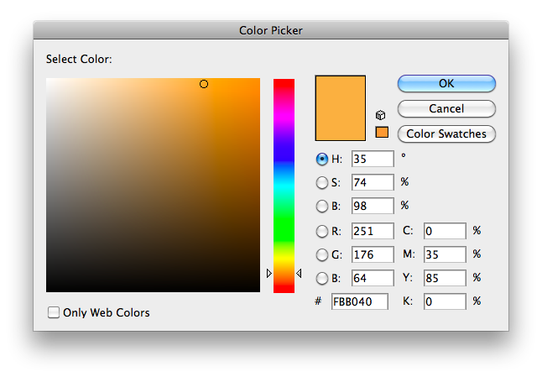
Task: Open the Color Swatches view
Action: 446,134
